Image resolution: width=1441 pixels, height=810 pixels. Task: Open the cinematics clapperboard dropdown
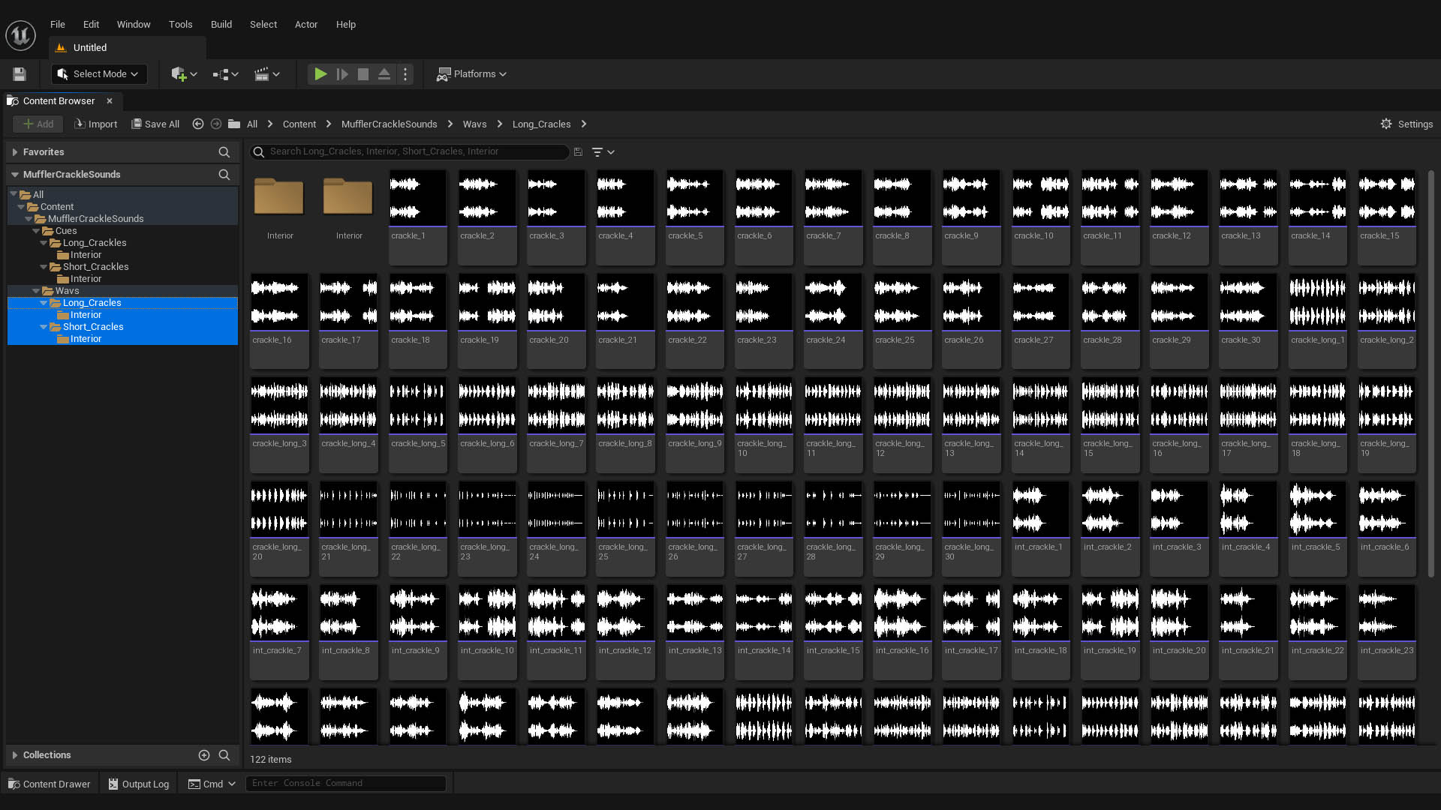coord(266,74)
